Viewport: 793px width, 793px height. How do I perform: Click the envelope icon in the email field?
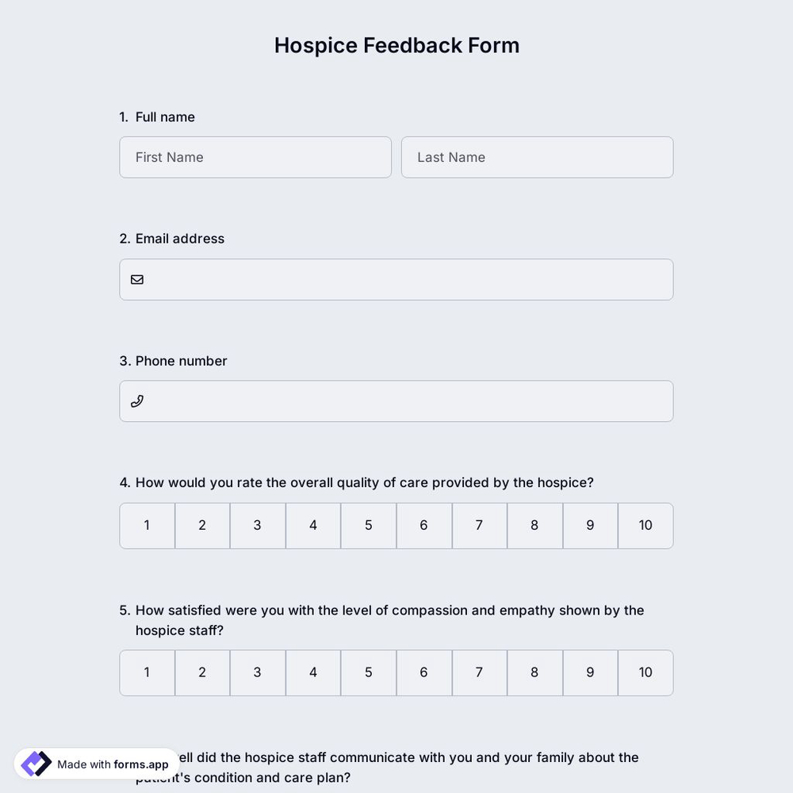coord(137,279)
